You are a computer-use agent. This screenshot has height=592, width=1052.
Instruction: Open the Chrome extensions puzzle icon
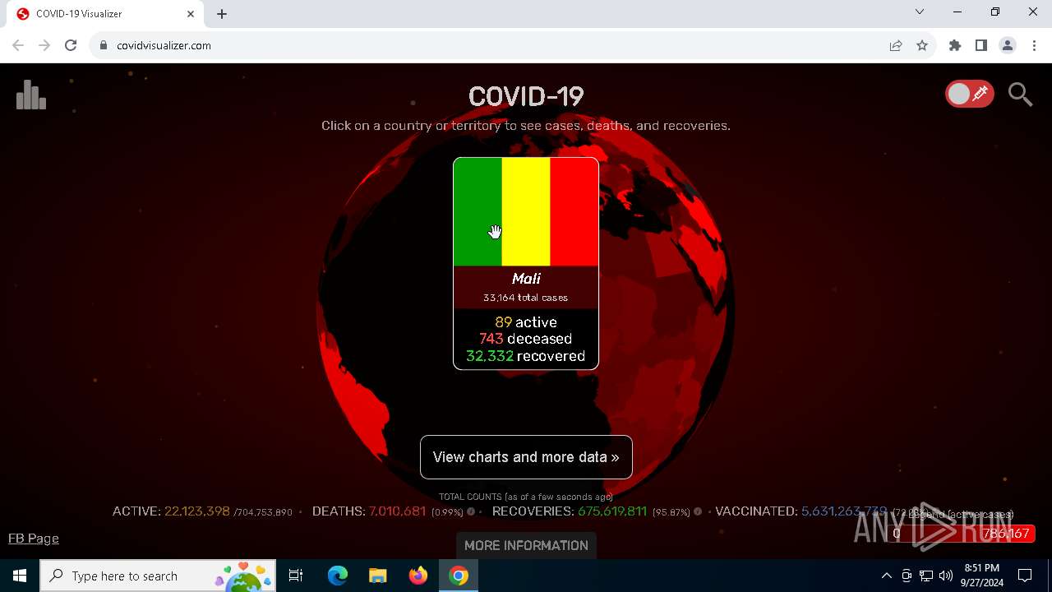955,45
